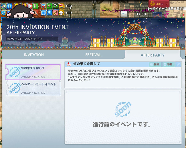This screenshot has width=186, height=148.
Task: Click the minimap in the top corner
Action: click(178, 9)
